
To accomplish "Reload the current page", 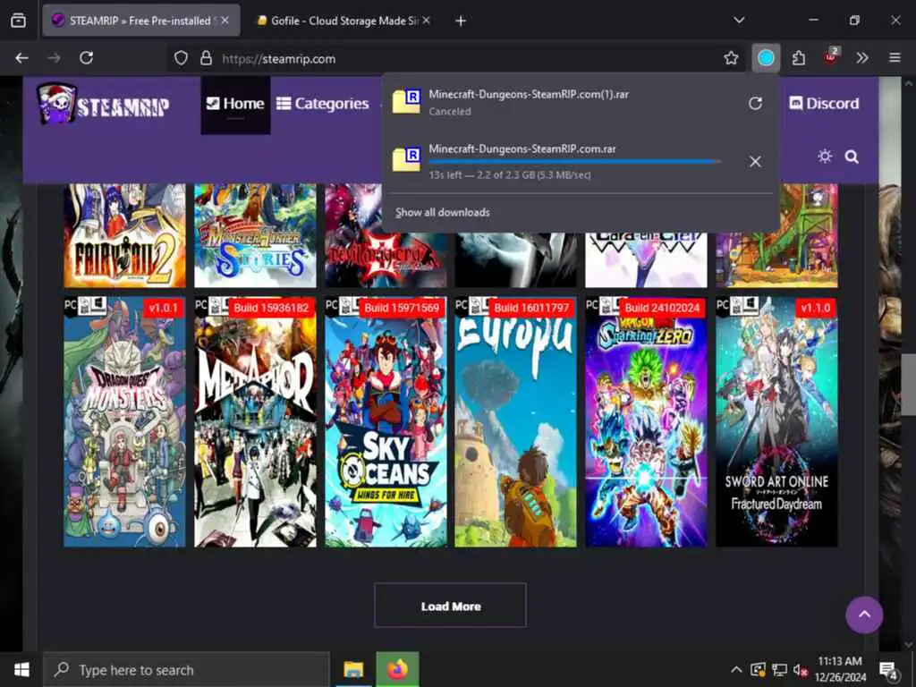I will coord(87,58).
